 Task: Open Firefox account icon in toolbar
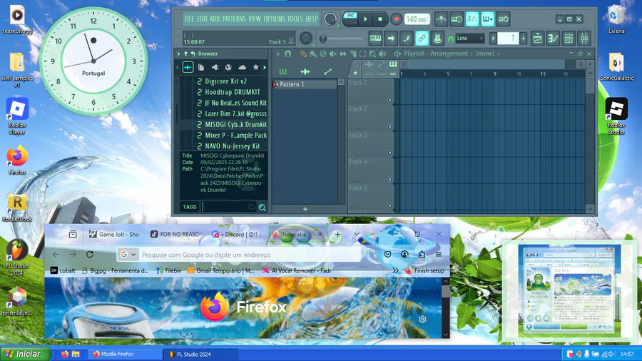point(404,255)
